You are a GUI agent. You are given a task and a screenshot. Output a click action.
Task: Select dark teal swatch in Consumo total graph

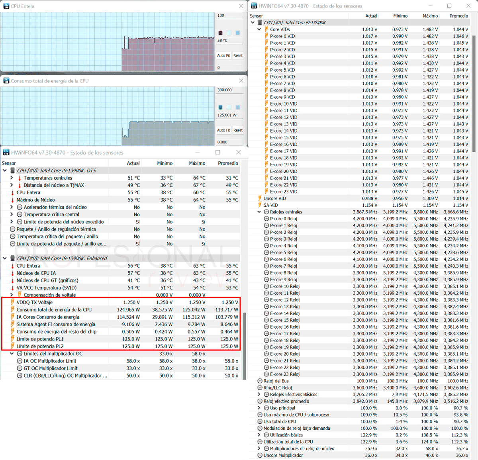click(220, 107)
